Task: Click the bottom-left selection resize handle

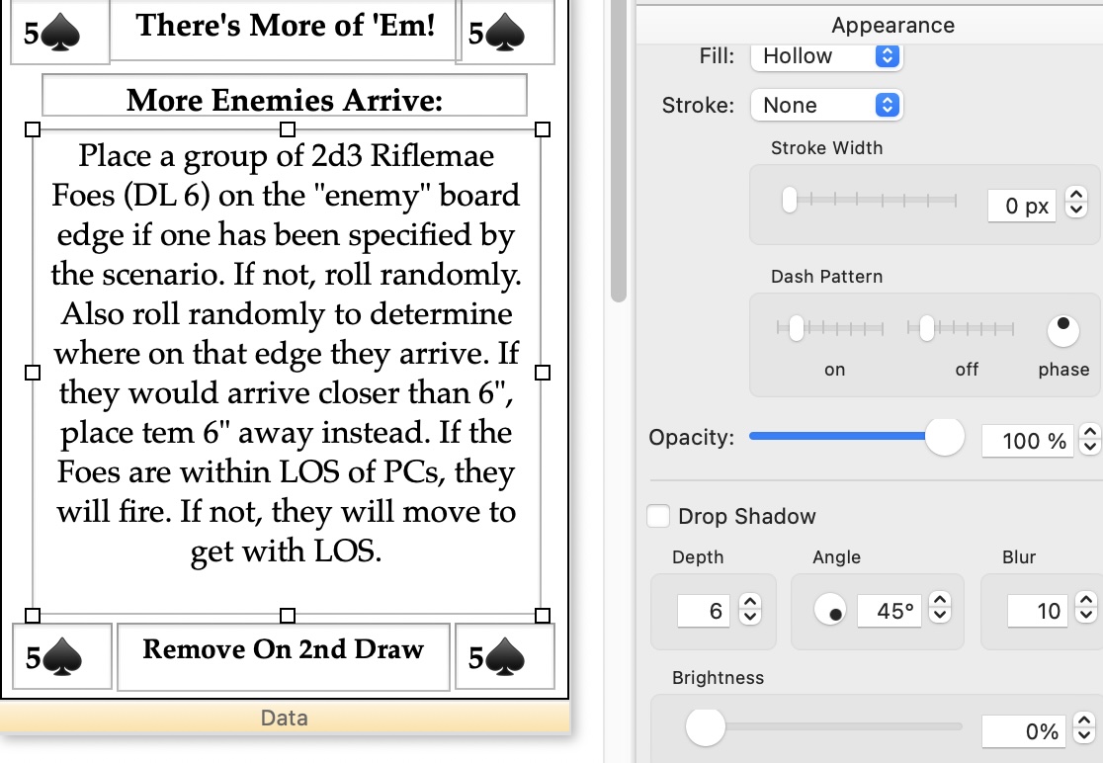Action: tap(33, 616)
